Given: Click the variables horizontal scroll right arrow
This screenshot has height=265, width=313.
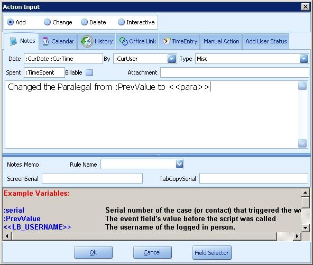Looking at the screenshot, I should tap(297, 236).
